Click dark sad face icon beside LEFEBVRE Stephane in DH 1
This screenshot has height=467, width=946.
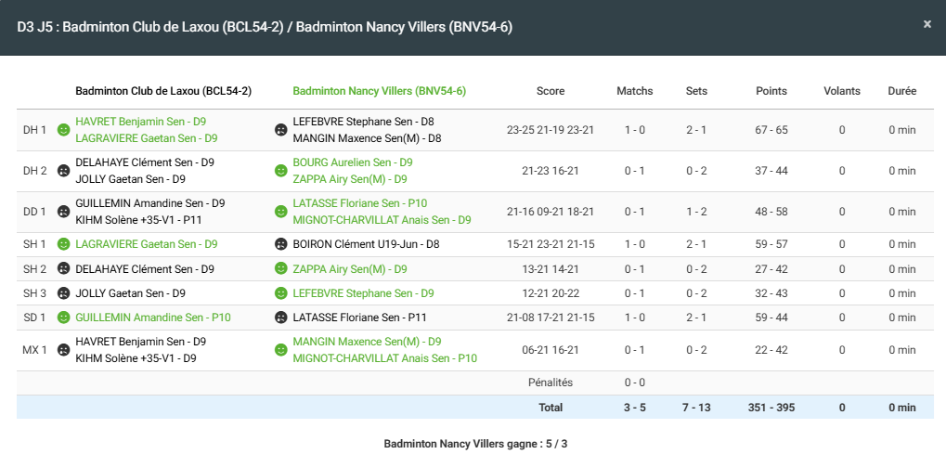280,130
